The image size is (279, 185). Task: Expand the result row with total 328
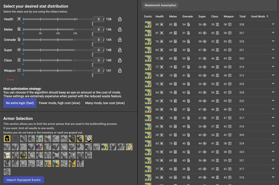click(273, 24)
